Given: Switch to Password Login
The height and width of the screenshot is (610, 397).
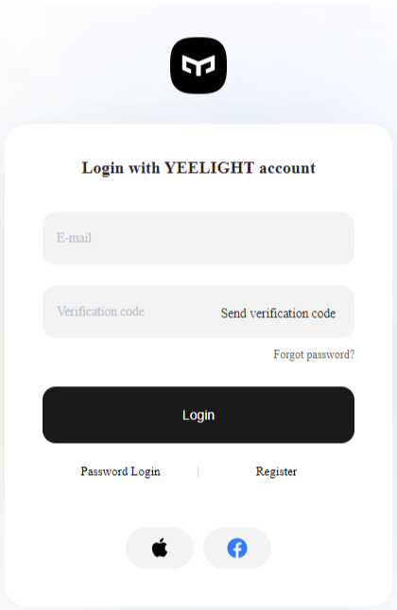Looking at the screenshot, I should [x=120, y=471].
